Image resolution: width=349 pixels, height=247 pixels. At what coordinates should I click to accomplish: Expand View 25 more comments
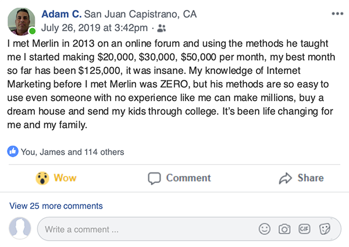coord(56,206)
